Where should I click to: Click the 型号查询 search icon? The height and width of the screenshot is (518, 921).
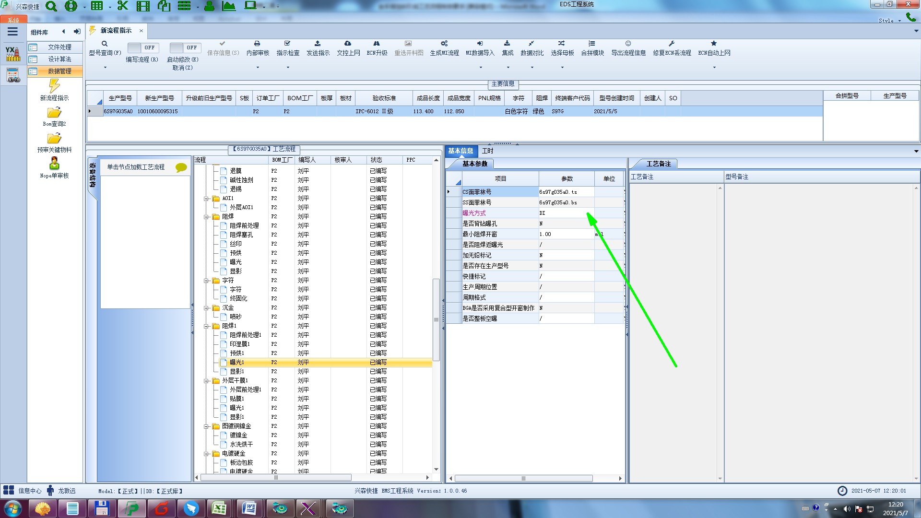coord(105,44)
